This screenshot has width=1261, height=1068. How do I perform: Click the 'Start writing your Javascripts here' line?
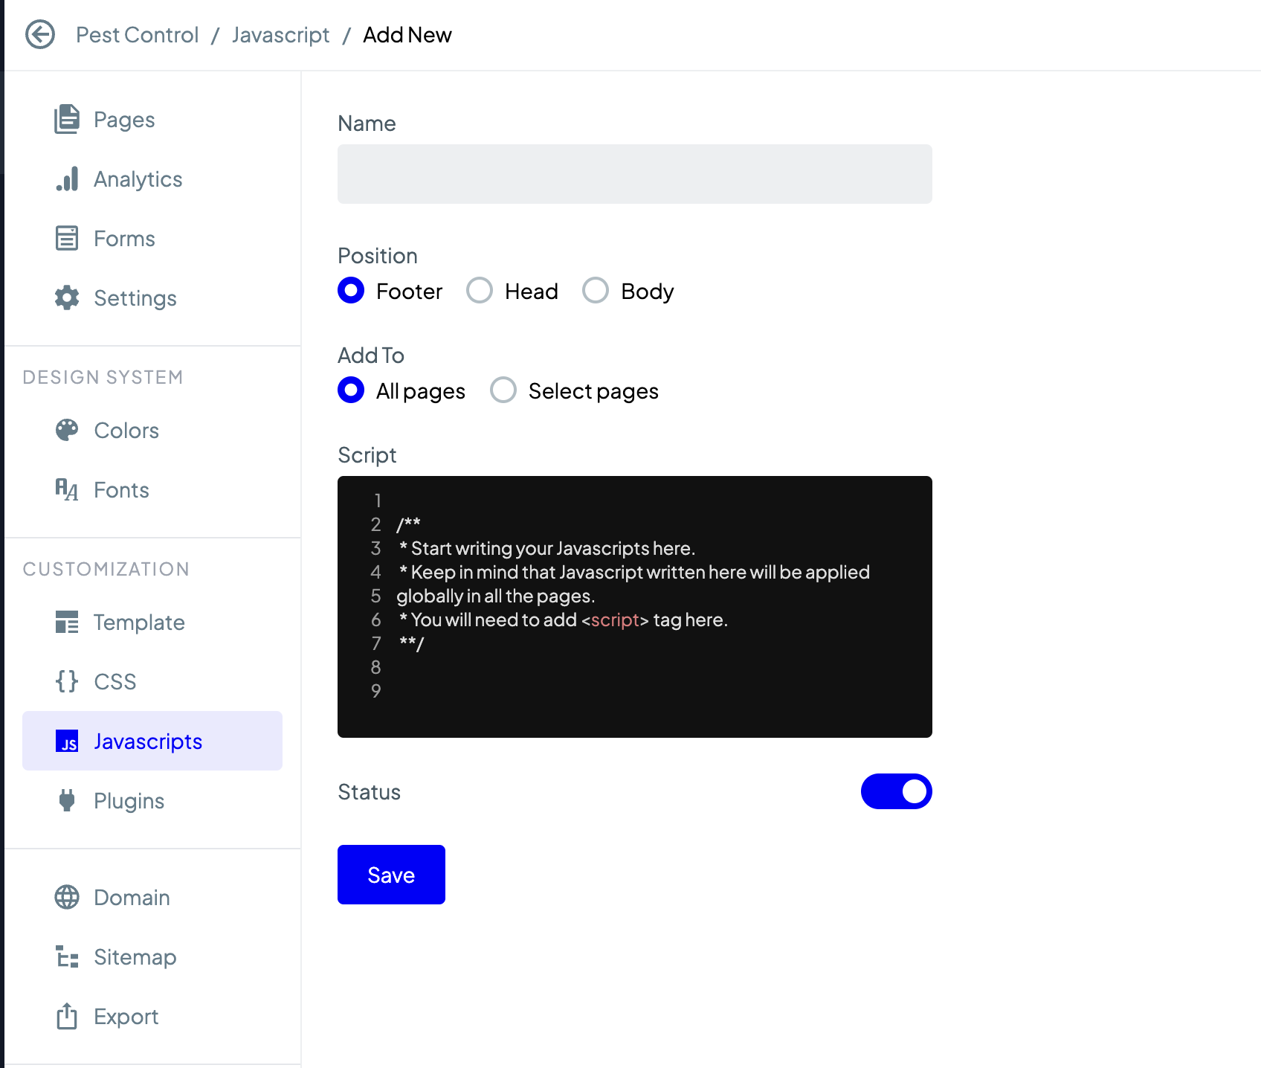tap(546, 548)
